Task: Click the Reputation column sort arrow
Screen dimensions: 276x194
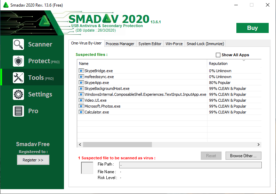Action: tap(244, 60)
